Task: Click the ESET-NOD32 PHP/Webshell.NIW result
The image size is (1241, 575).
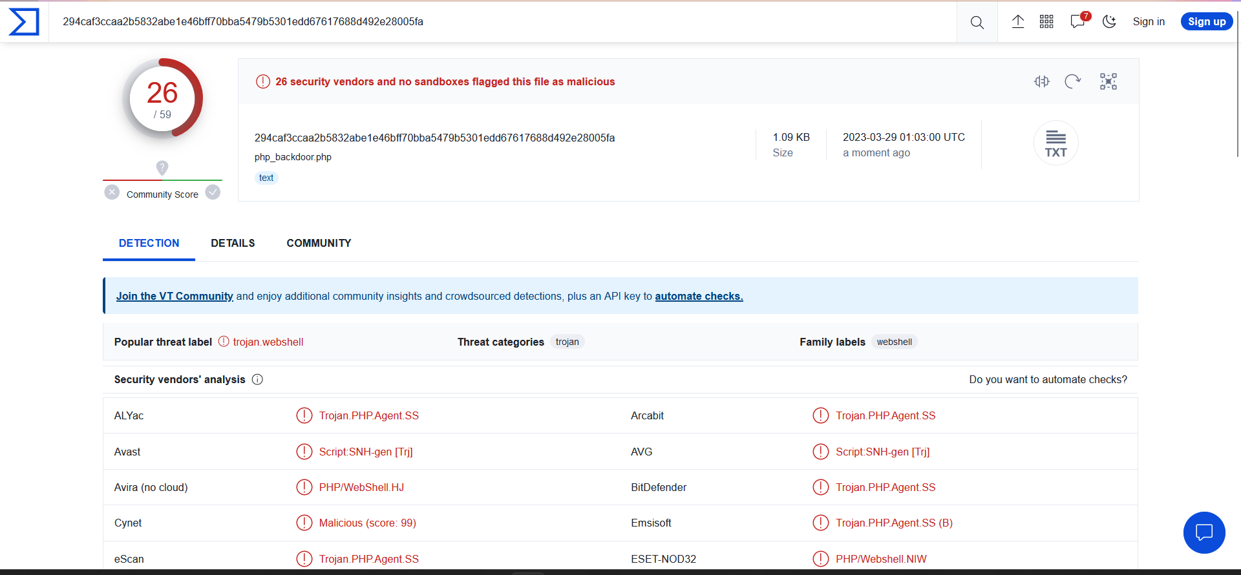Action: click(x=881, y=559)
